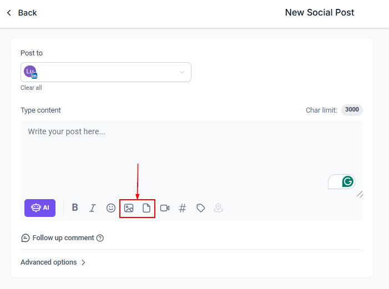Attach a document file to the post
This screenshot has height=289, width=389.
pyautogui.click(x=146, y=208)
